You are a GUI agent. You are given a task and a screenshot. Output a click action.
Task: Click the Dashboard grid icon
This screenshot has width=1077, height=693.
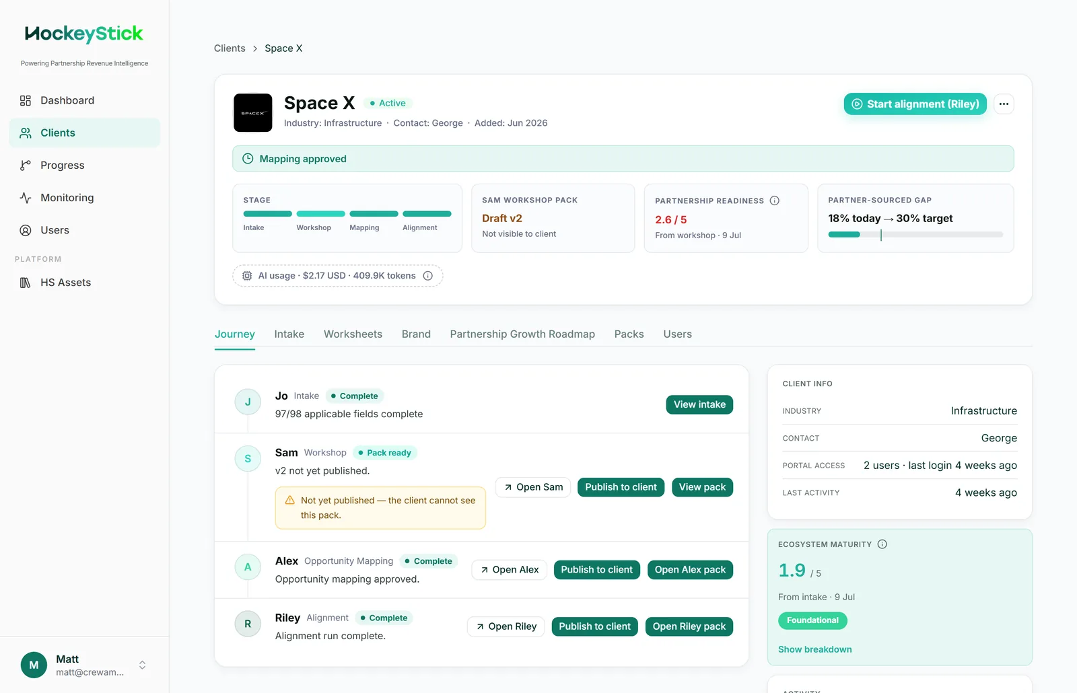point(26,100)
